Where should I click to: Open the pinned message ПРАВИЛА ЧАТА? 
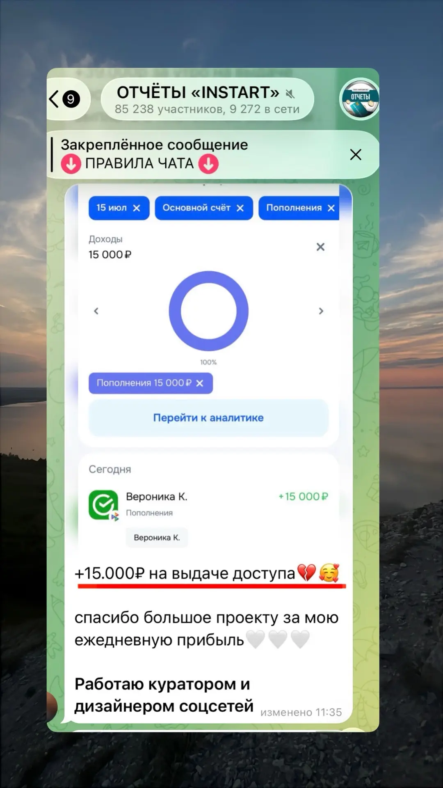coord(154,154)
